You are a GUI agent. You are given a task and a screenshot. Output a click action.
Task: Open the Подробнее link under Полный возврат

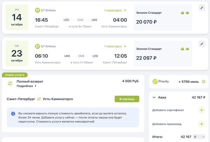pyautogui.click(x=26, y=86)
